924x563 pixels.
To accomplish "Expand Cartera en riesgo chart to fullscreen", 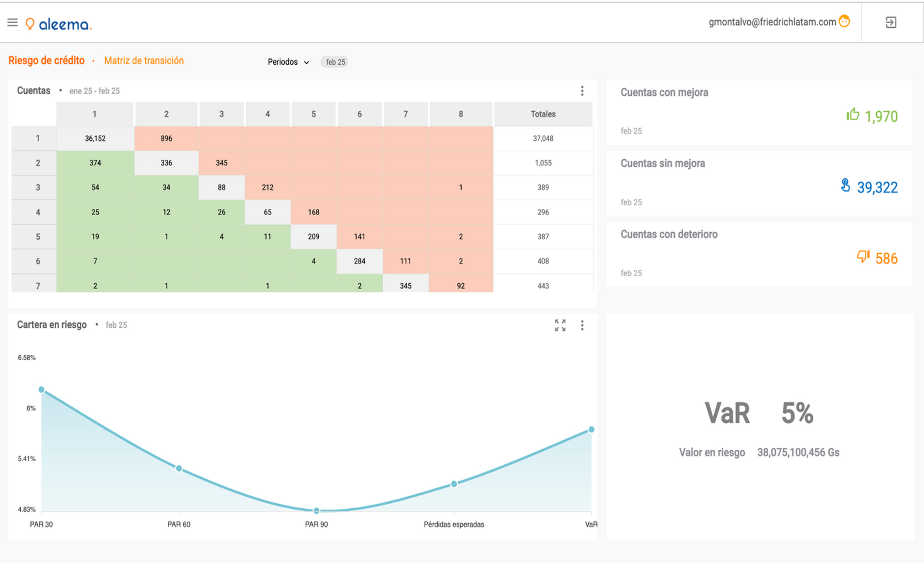I will click(x=560, y=325).
